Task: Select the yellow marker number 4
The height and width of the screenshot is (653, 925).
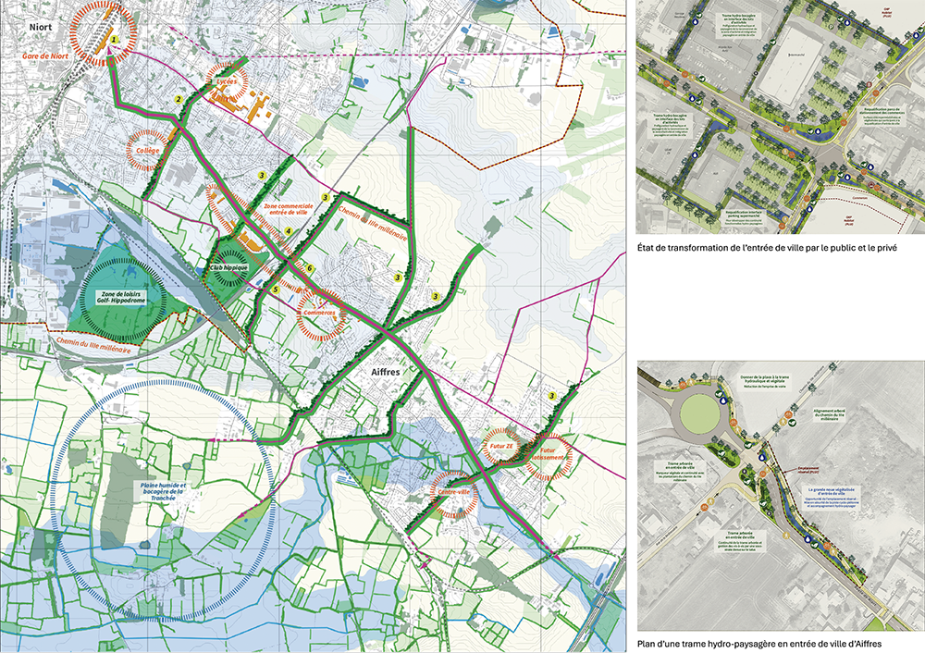Action: click(x=289, y=231)
